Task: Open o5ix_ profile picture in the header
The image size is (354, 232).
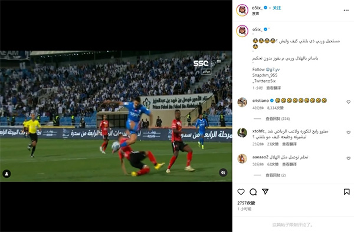Action: click(242, 10)
